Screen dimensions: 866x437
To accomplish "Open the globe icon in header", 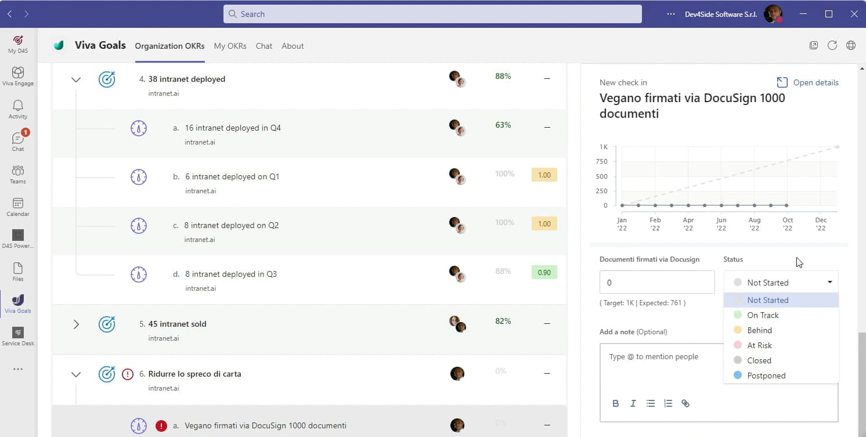I will pos(851,45).
